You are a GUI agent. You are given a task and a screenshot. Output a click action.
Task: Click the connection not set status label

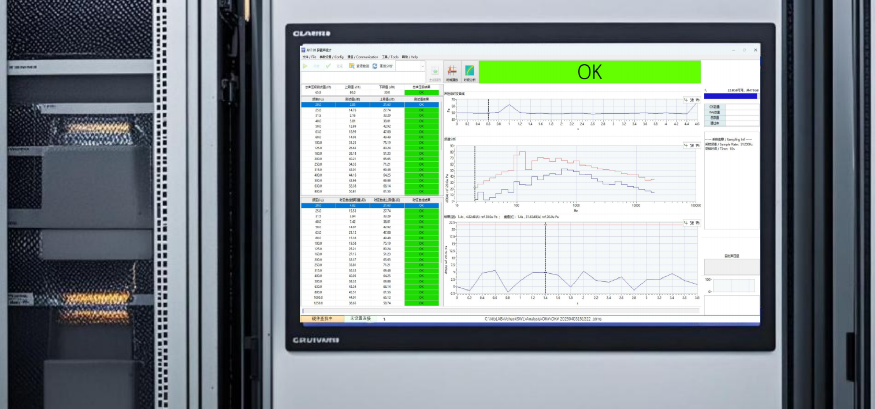pyautogui.click(x=360, y=319)
